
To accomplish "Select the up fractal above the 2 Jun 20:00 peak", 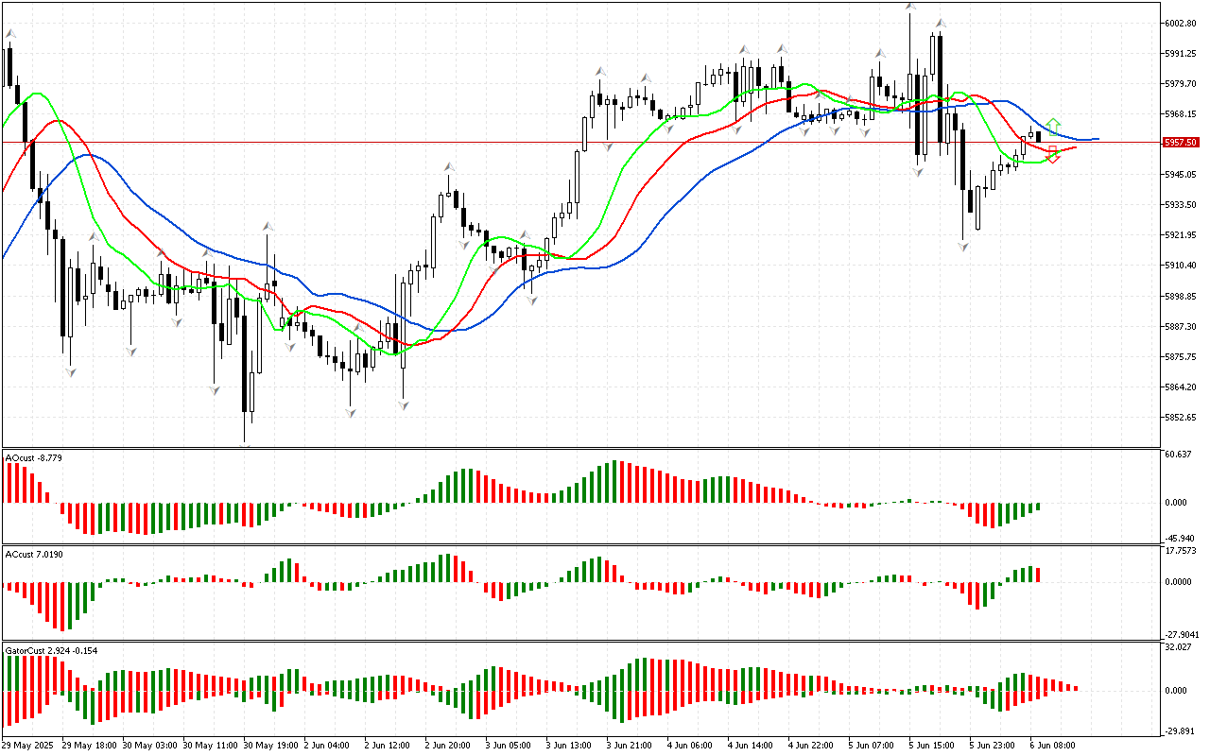I will (448, 167).
